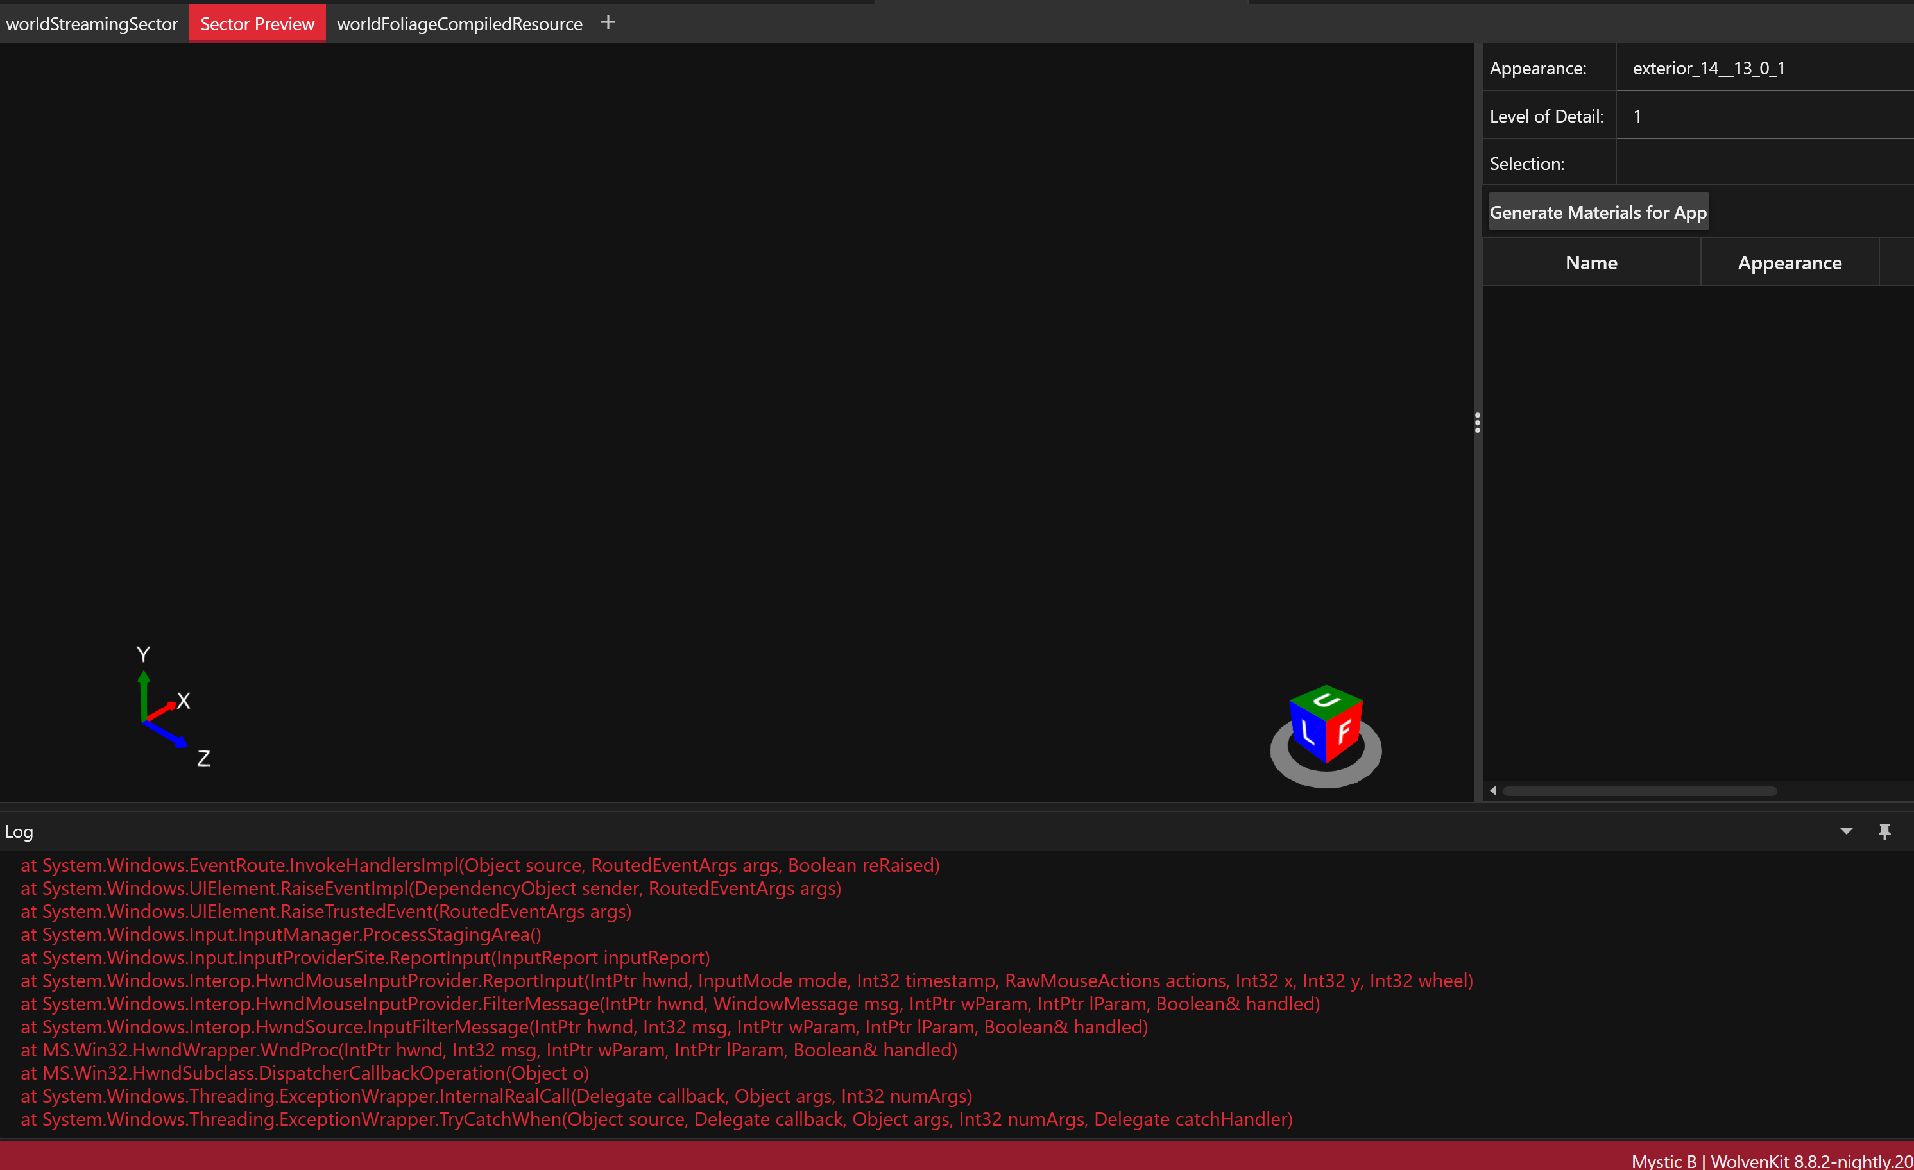This screenshot has width=1914, height=1170.
Task: Sort the list by the Name column
Action: click(1591, 262)
